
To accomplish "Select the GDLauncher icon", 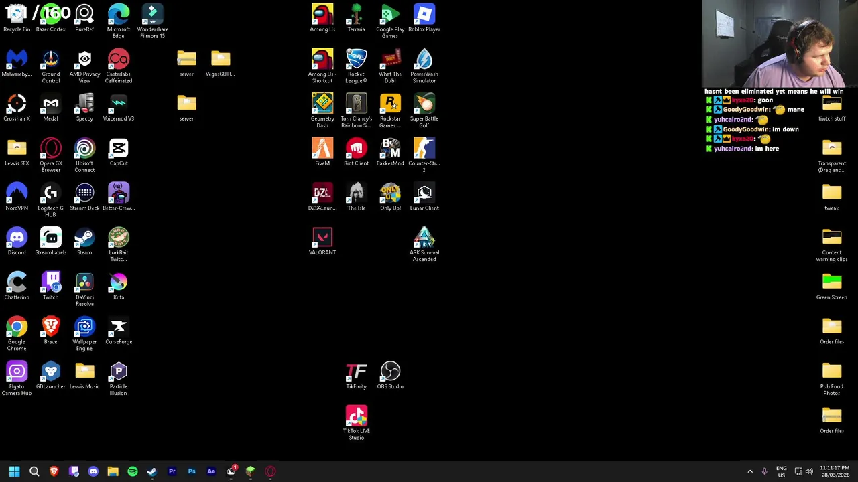I will [51, 376].
